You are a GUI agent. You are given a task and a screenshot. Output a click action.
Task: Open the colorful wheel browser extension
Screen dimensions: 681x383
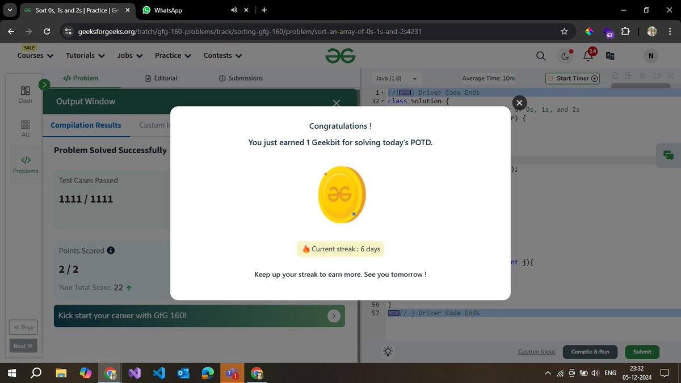tap(590, 31)
